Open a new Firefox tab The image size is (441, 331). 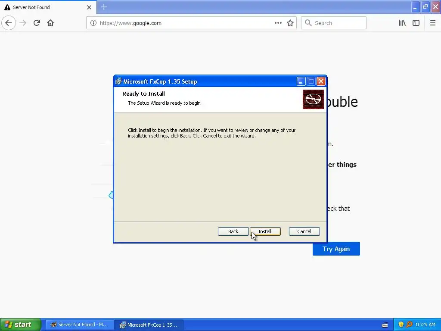(104, 7)
